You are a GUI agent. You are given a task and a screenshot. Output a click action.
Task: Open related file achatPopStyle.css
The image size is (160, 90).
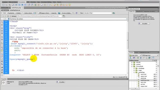(x=15, y=10)
